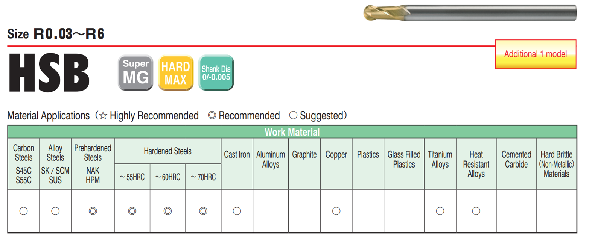Viewport: 589px width, 240px height.
Task: Click the Size R0.03~R6 text
Action: coord(56,34)
